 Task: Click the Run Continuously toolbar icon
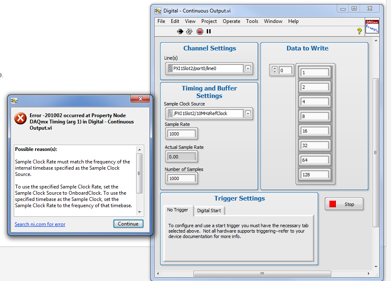pos(190,31)
